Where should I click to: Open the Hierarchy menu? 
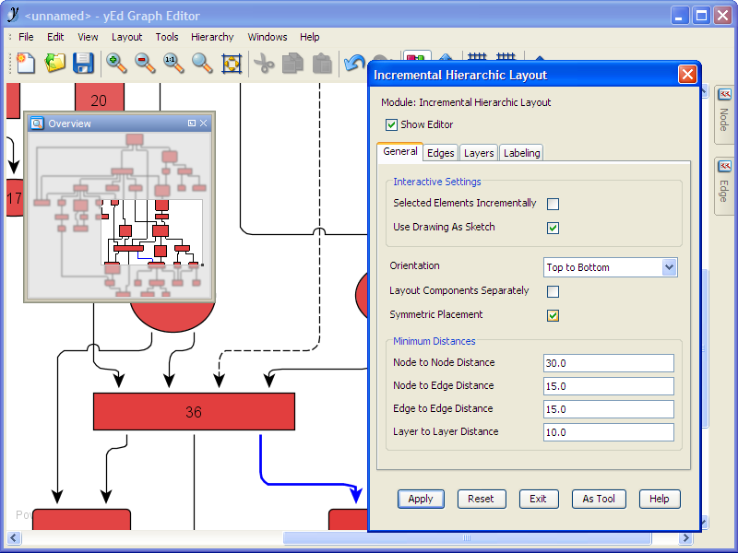[x=212, y=37]
